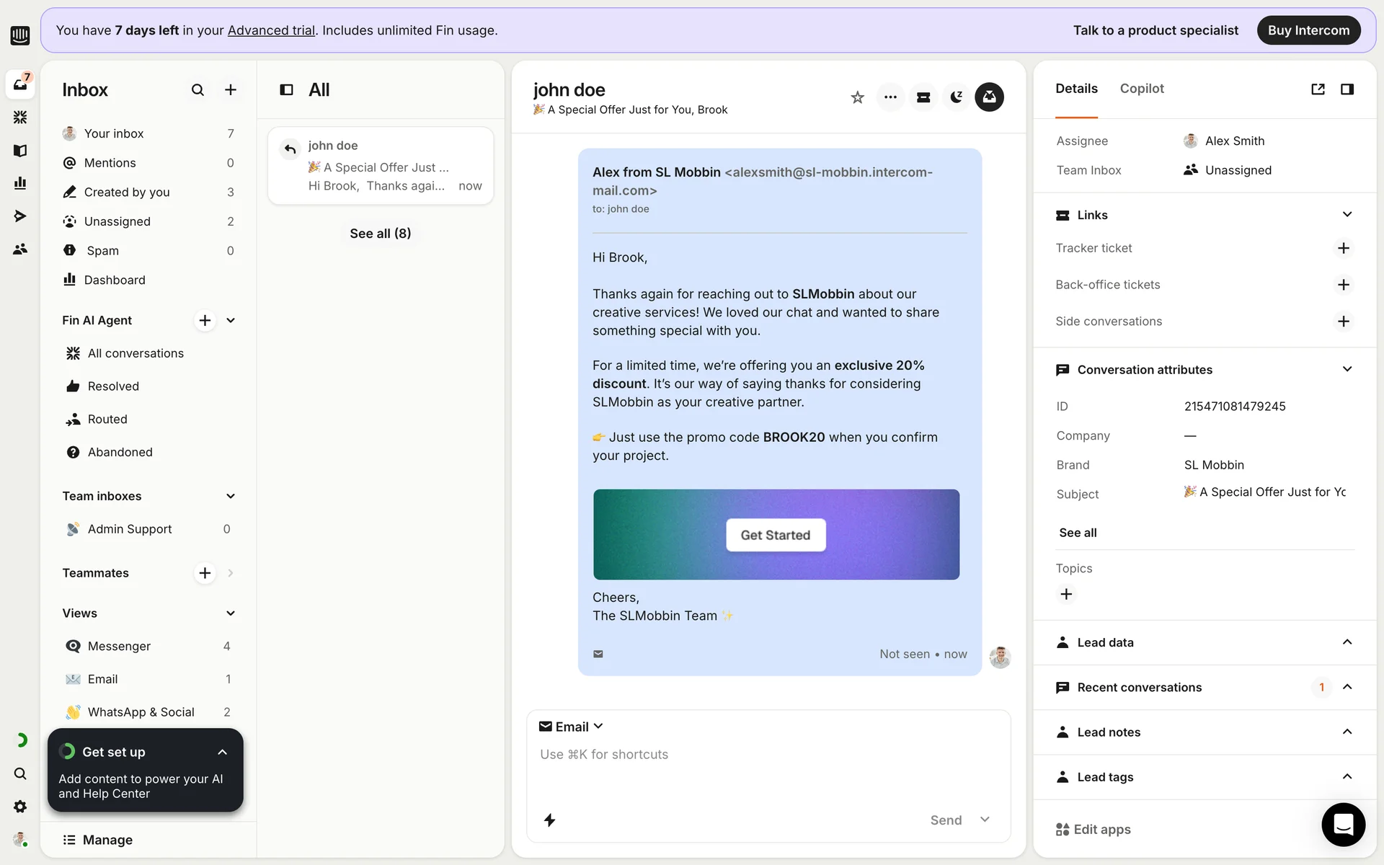Expand the Lead data section
Image resolution: width=1384 pixels, height=865 pixels.
(x=1347, y=642)
